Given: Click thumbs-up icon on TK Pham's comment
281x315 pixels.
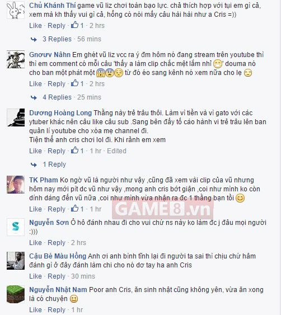Looking at the screenshot, I should [x=74, y=208].
